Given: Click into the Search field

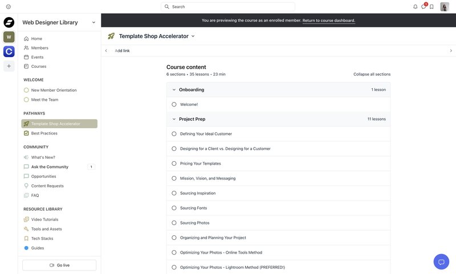Looking at the screenshot, I should coord(227,7).
